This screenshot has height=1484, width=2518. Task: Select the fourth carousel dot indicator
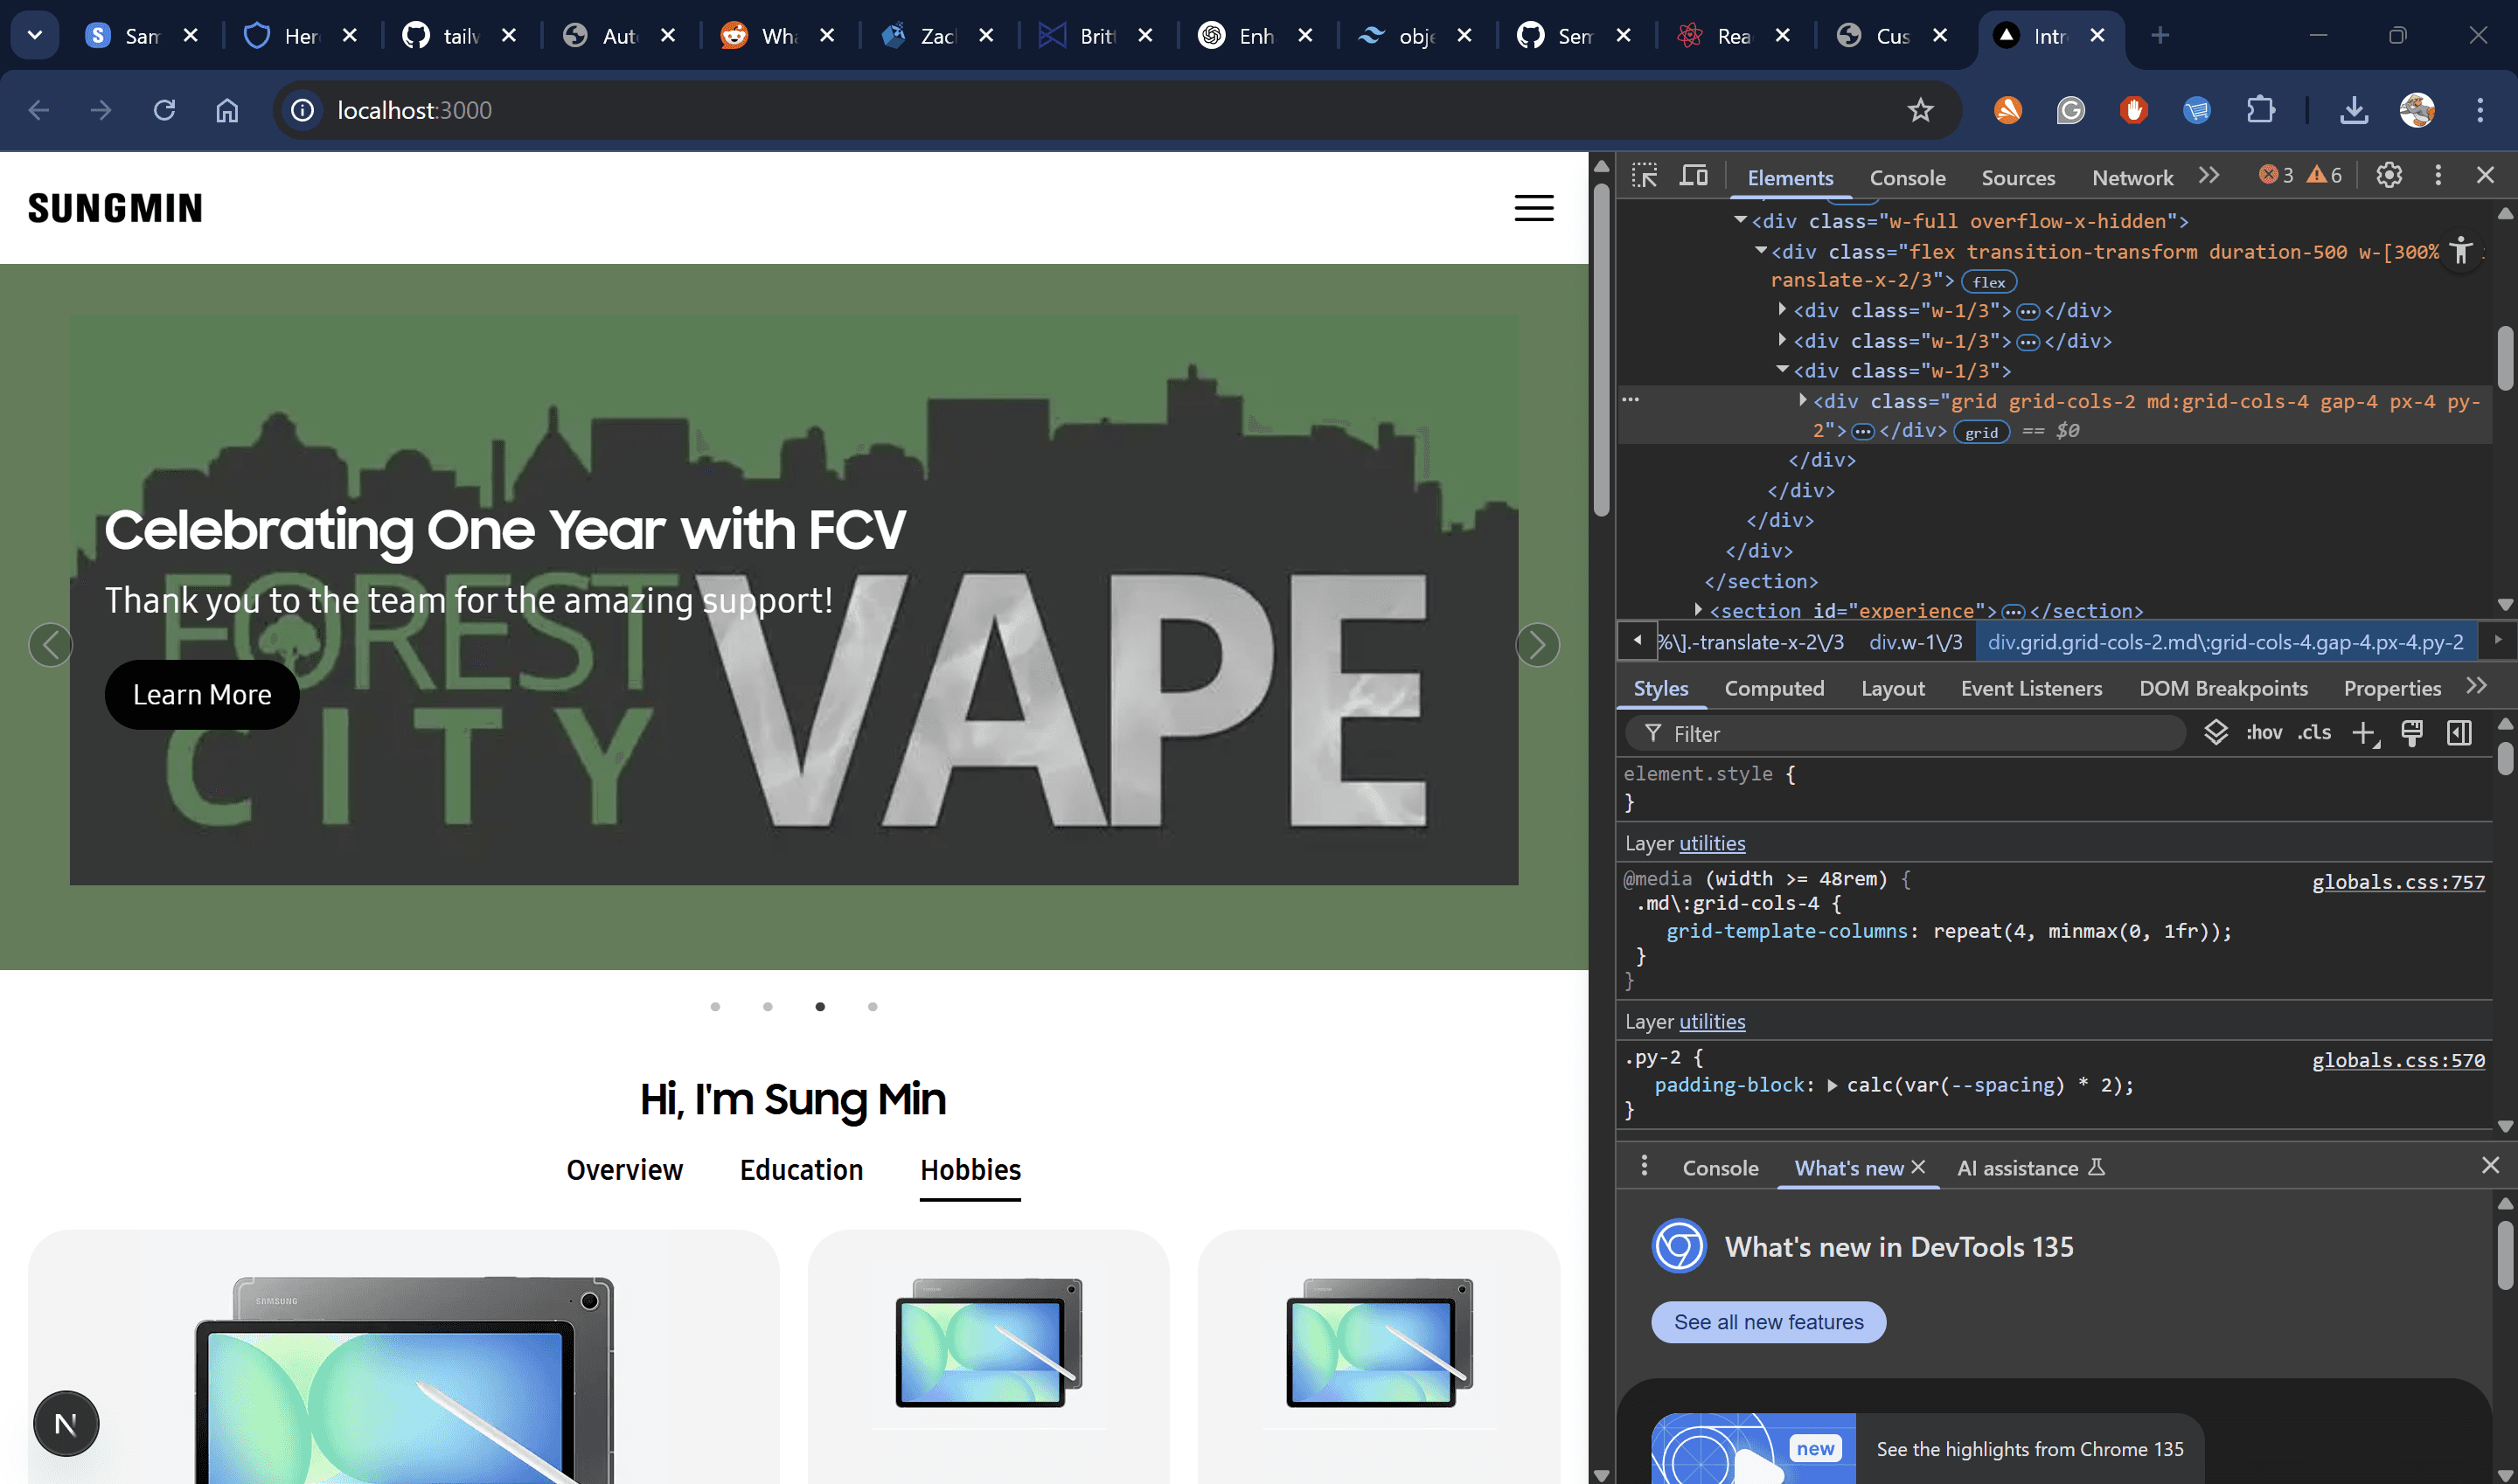point(873,1006)
